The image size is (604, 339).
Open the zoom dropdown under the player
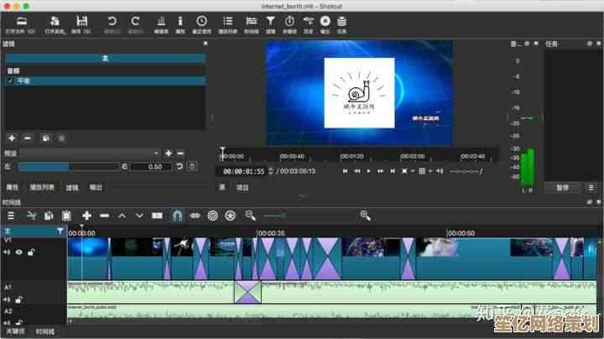pyautogui.click(x=406, y=171)
